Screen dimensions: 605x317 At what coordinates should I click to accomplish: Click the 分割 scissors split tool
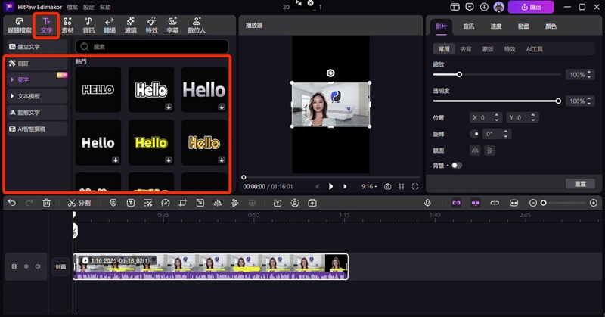point(79,203)
